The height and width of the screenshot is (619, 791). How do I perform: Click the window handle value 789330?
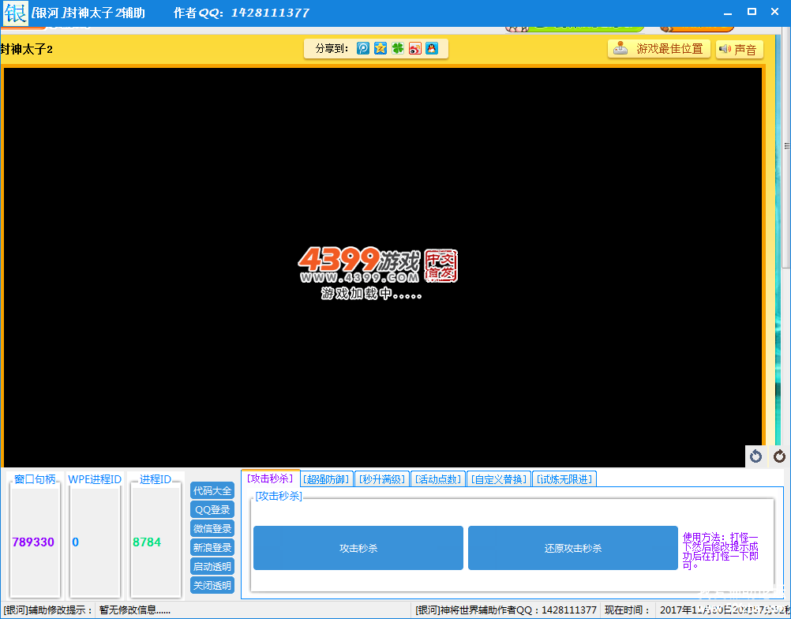[x=33, y=542]
